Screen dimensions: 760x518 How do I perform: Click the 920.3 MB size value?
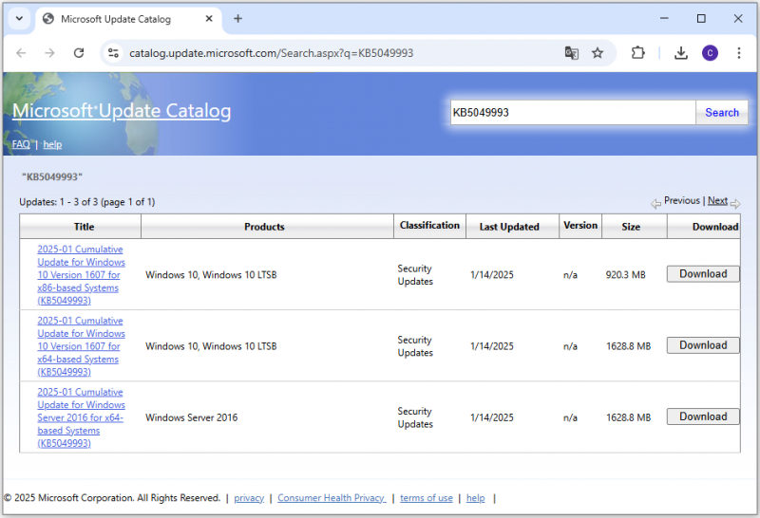tap(625, 275)
